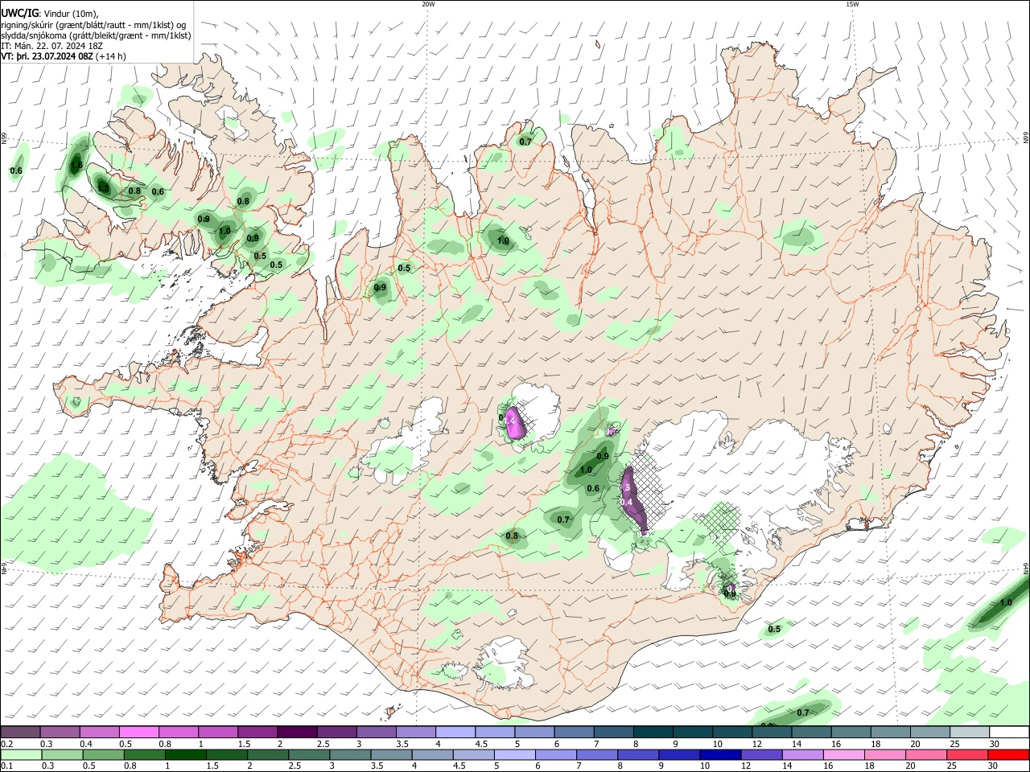Image resolution: width=1030 pixels, height=772 pixels.
Task: Select the coral red 25 swatch in the rain legend
Action: point(967,754)
